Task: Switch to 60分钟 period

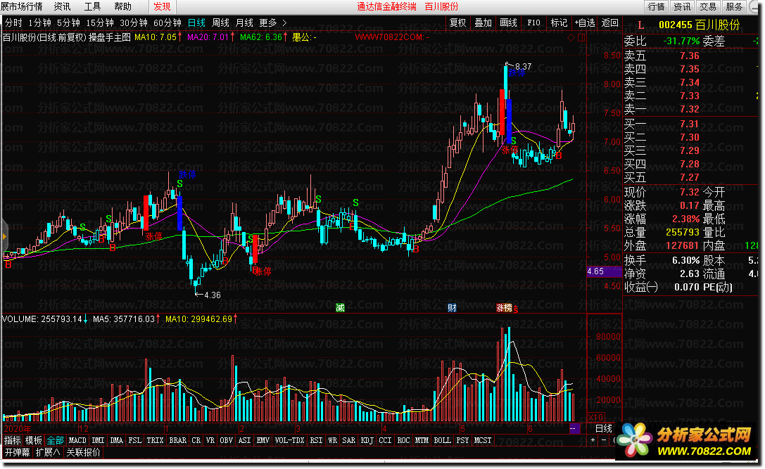Action: tap(167, 23)
